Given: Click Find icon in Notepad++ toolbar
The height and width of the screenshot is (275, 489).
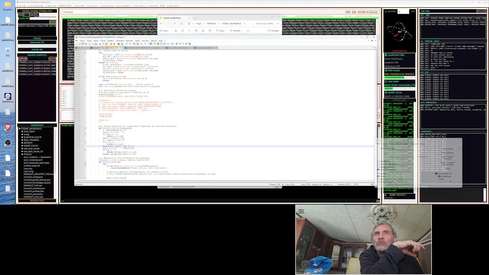Looking at the screenshot, I should [x=118, y=44].
